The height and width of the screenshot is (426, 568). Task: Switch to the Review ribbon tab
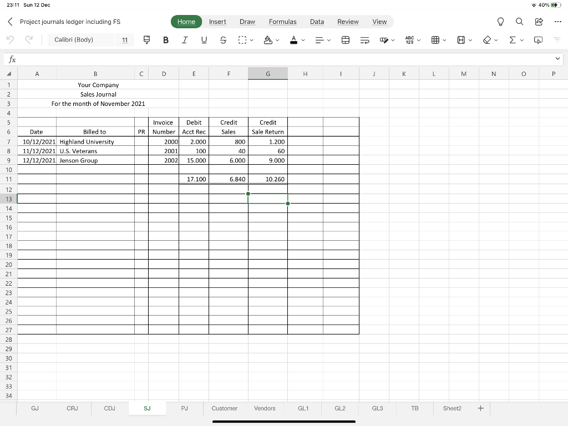348,22
